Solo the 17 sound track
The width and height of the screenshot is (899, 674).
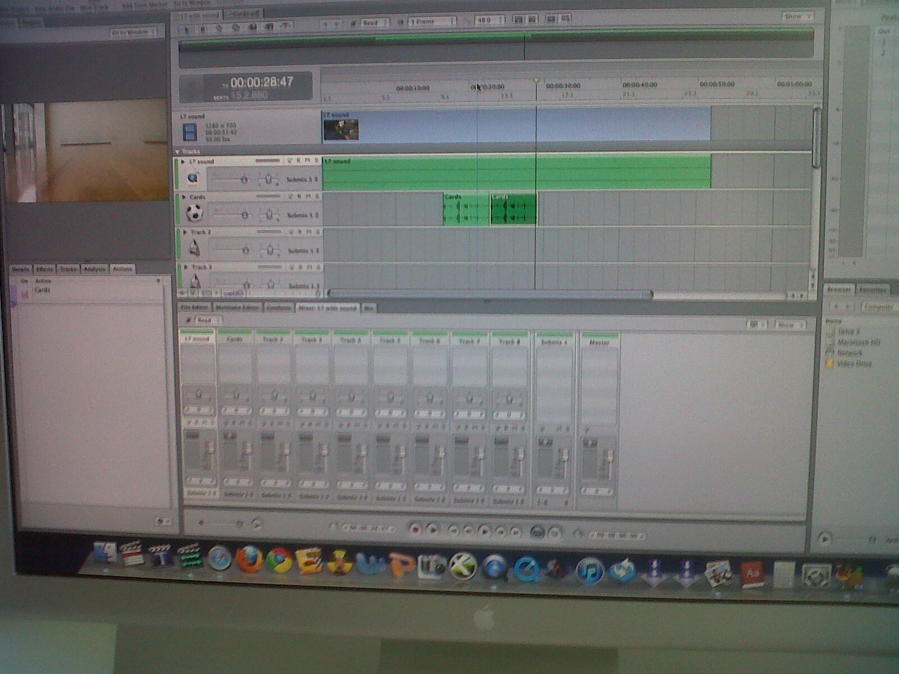point(316,161)
